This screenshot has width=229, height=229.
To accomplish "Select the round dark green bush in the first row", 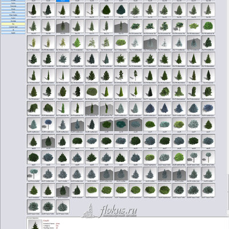I will [106, 10].
